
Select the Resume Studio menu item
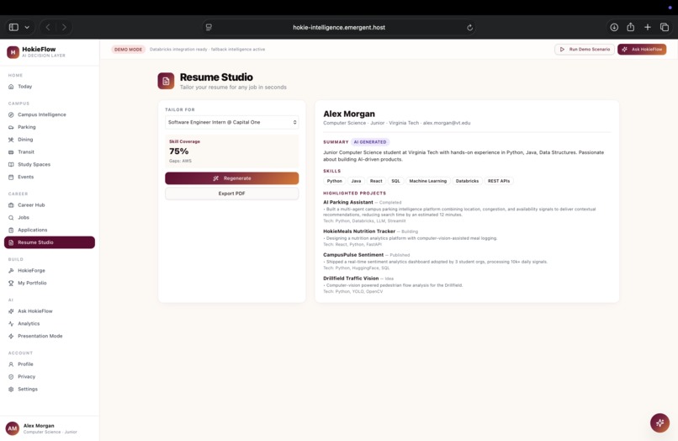click(x=50, y=242)
